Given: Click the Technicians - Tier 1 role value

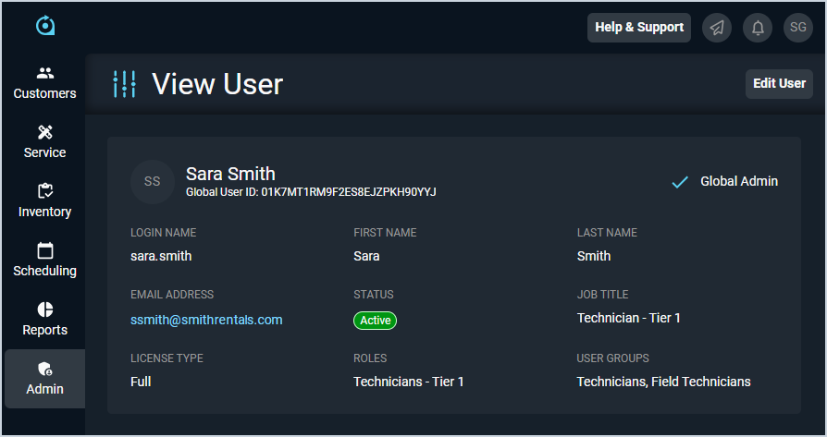Looking at the screenshot, I should tap(408, 382).
